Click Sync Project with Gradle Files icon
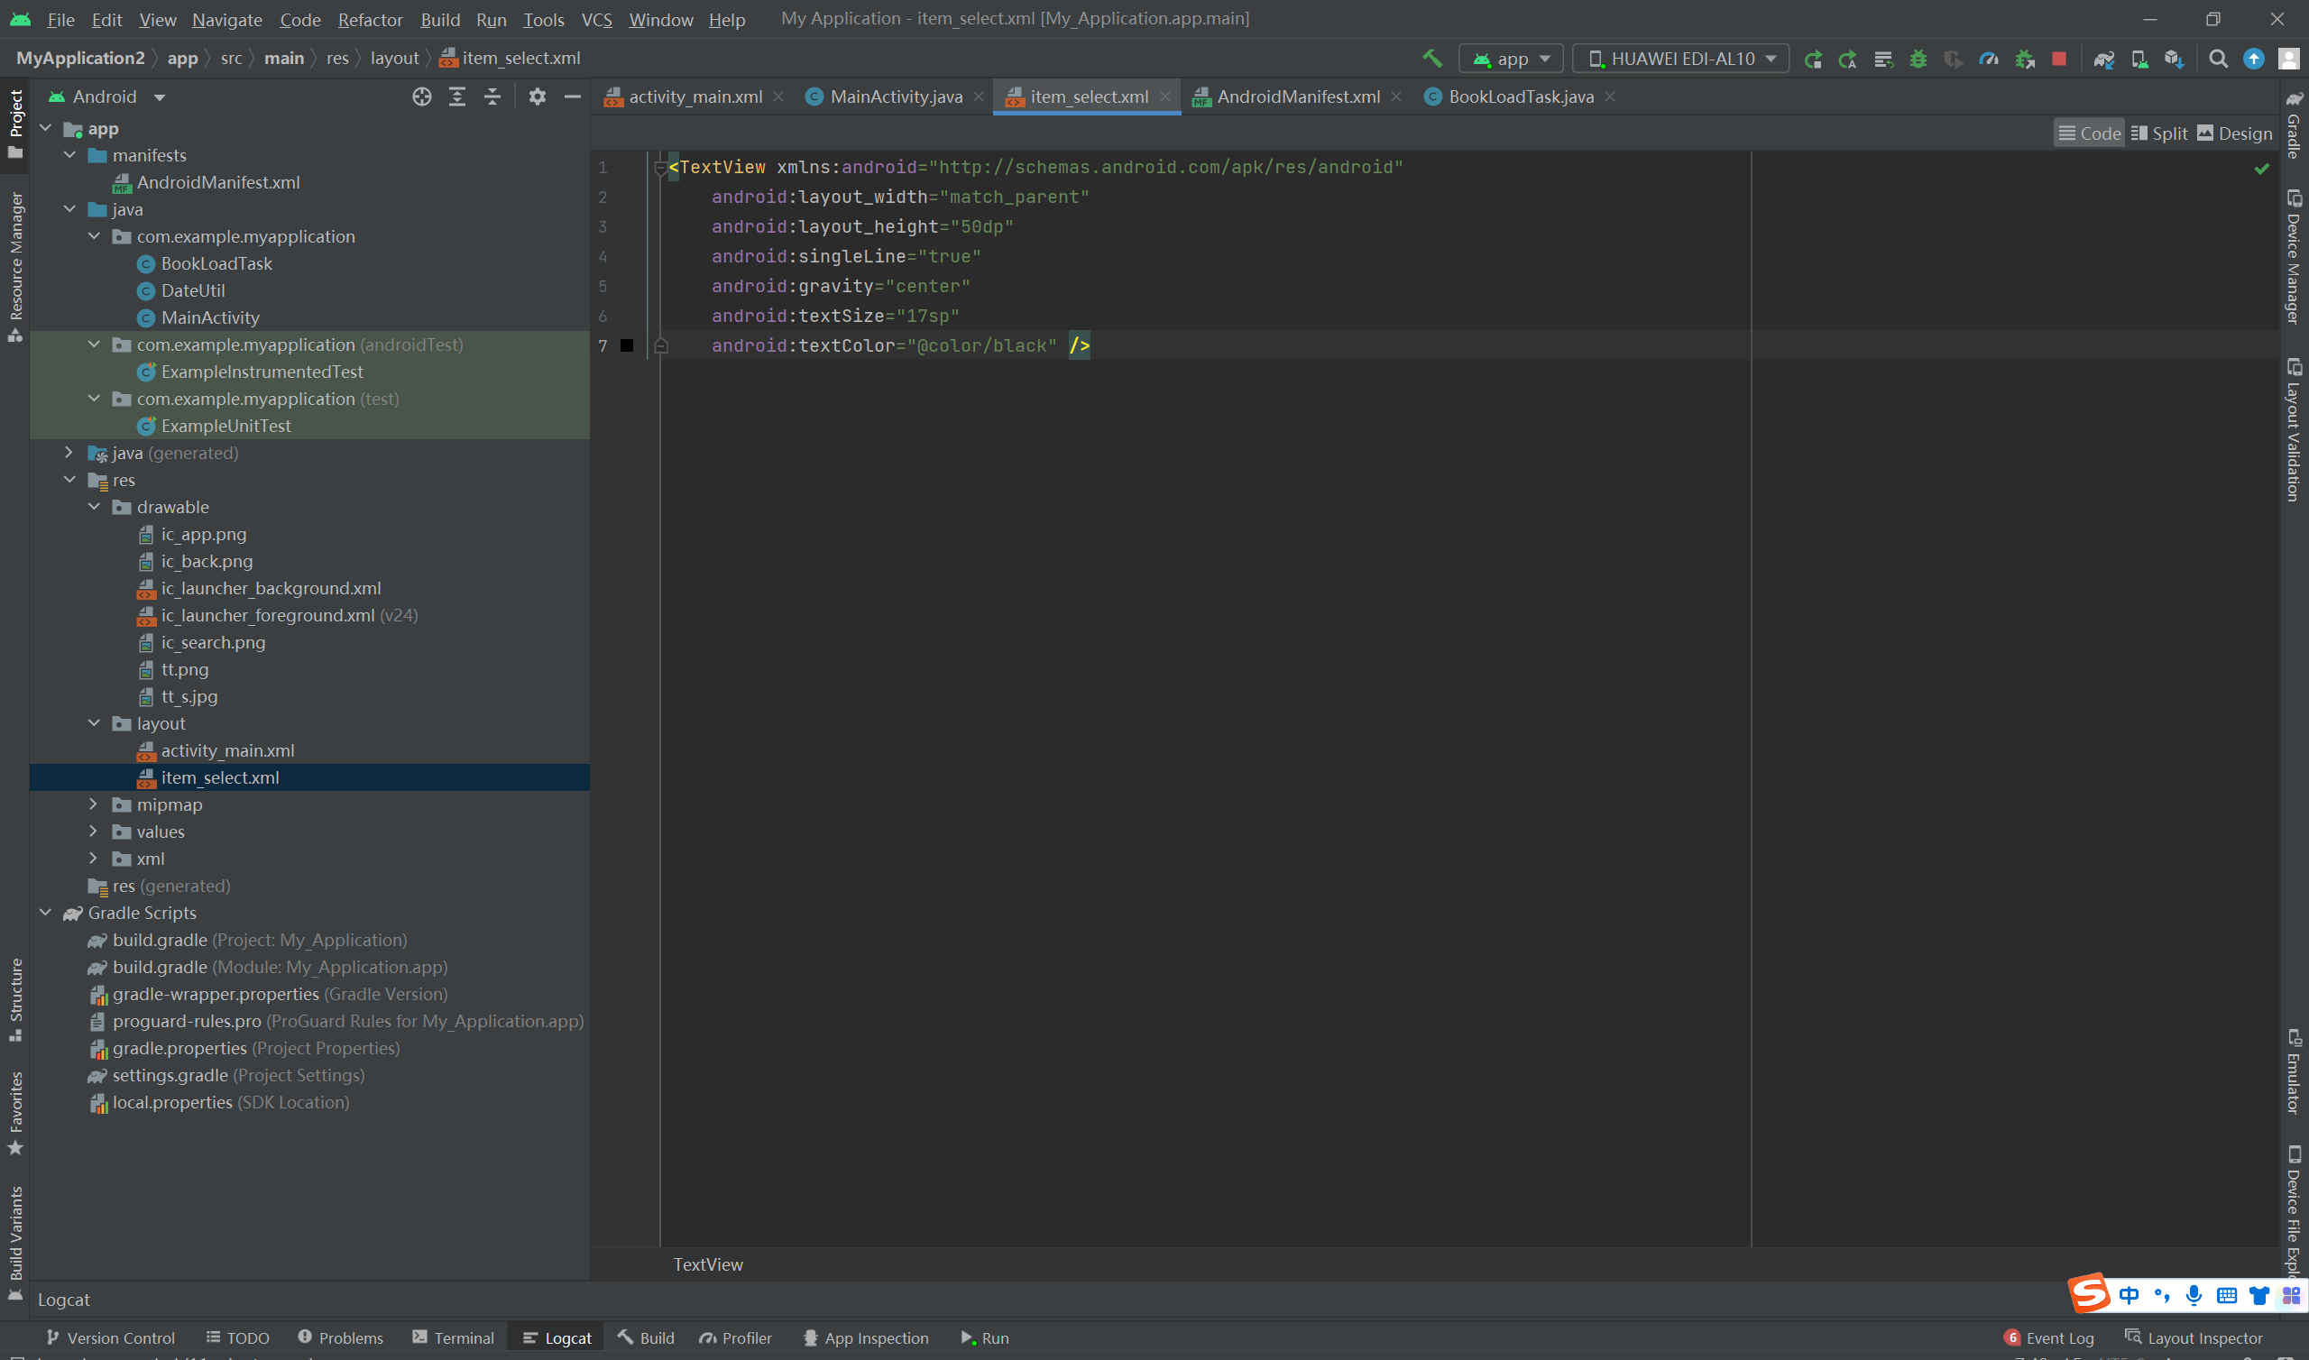 coord(2103,59)
